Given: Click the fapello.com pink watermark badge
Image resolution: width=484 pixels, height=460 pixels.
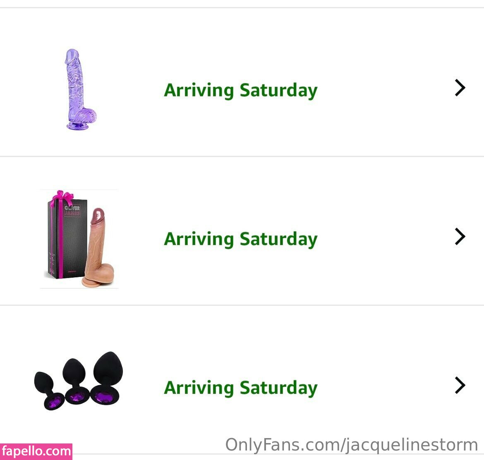Looking at the screenshot, I should [36, 451].
